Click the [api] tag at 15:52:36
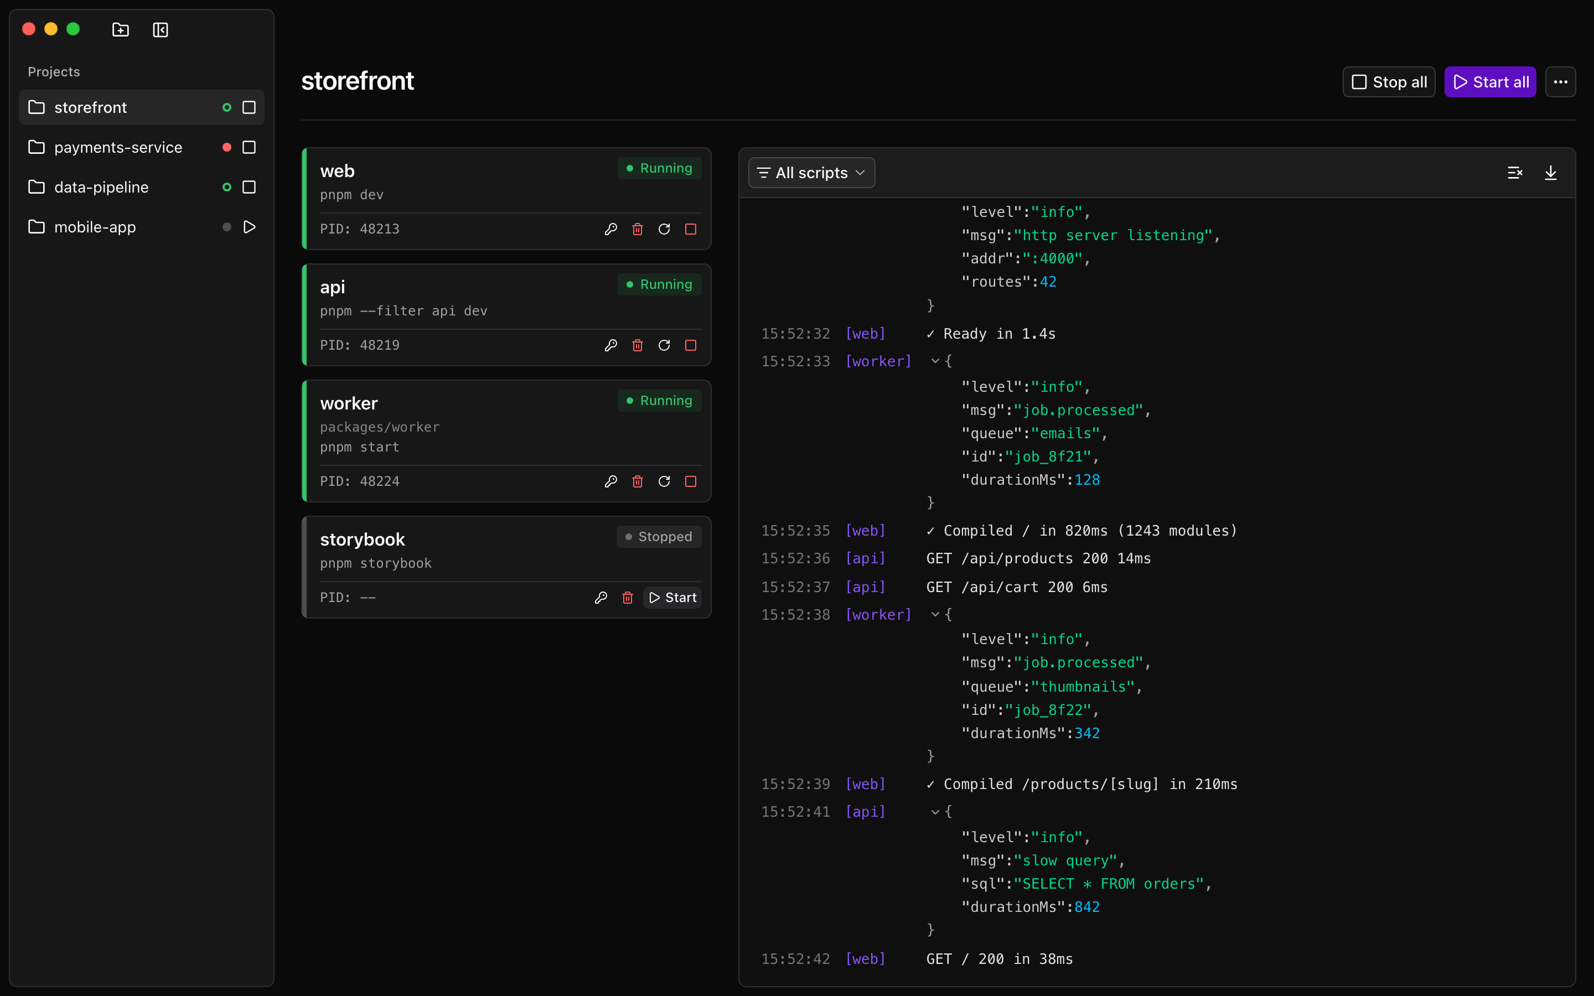 click(866, 559)
